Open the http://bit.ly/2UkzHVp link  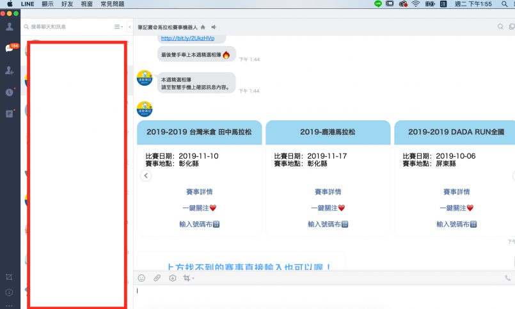187,38
